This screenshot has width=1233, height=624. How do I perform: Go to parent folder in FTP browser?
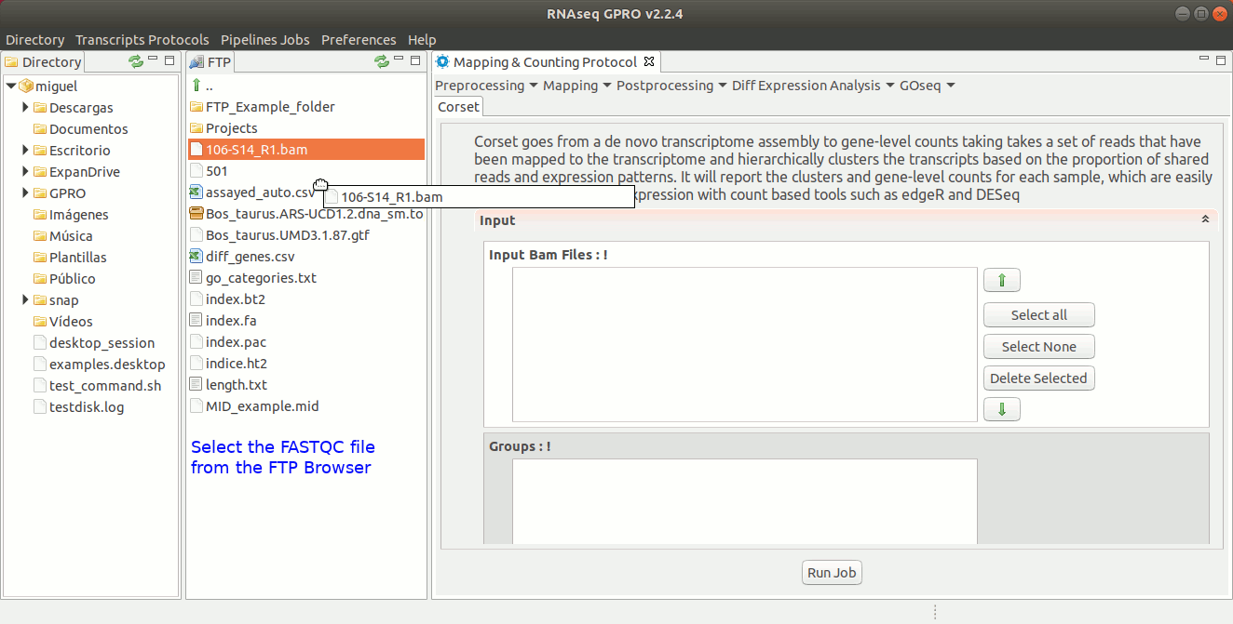[x=202, y=86]
